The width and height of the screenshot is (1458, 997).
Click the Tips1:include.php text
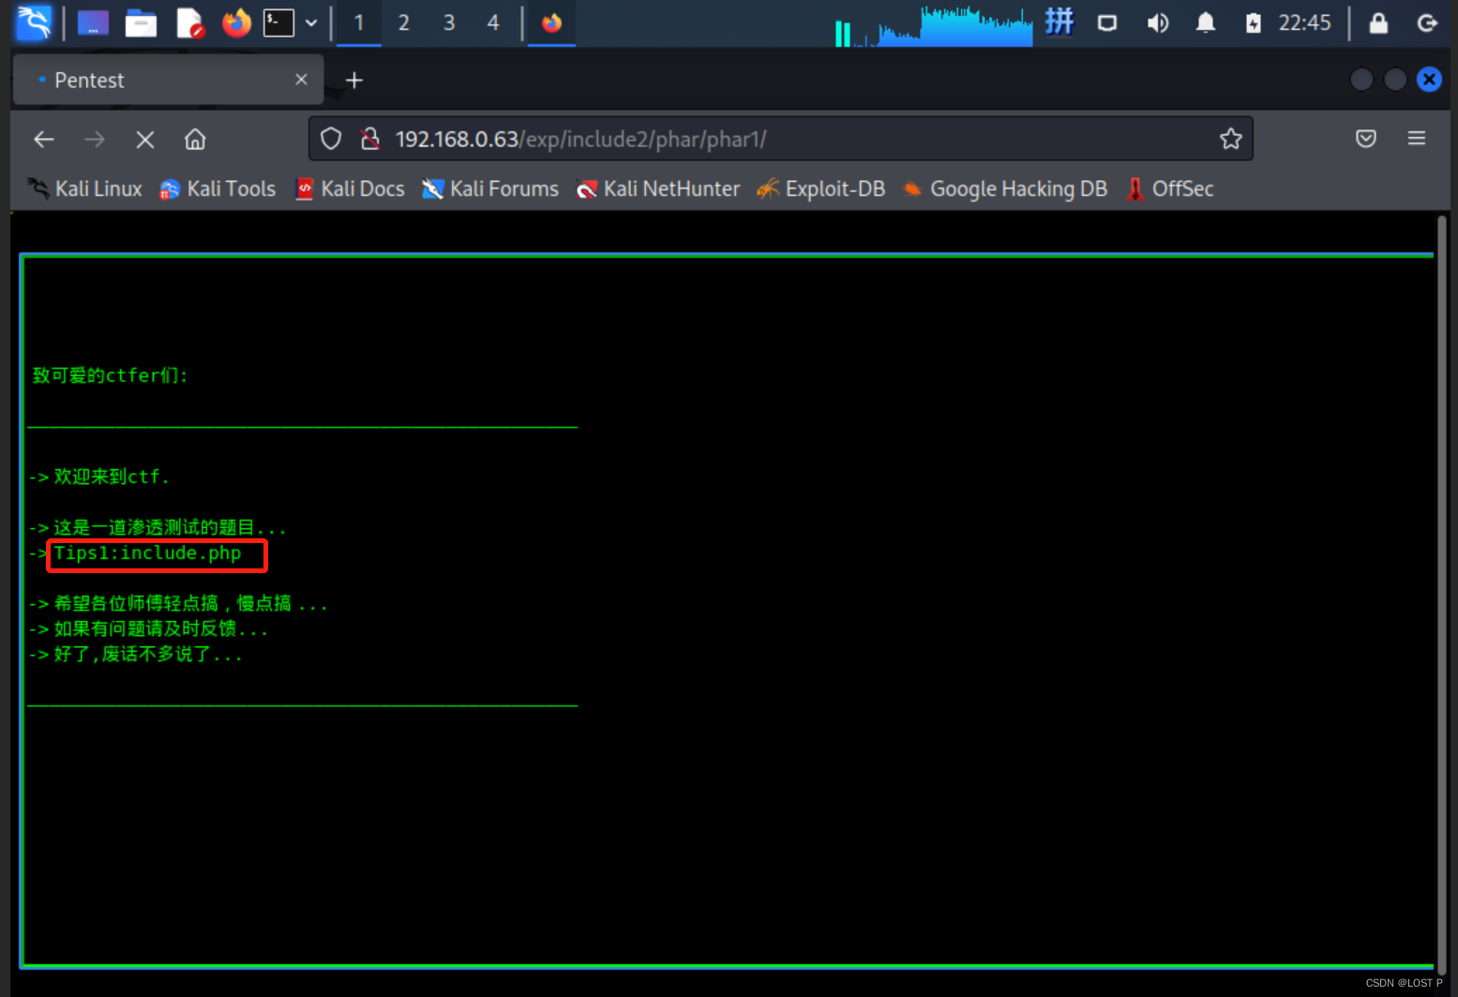click(147, 553)
